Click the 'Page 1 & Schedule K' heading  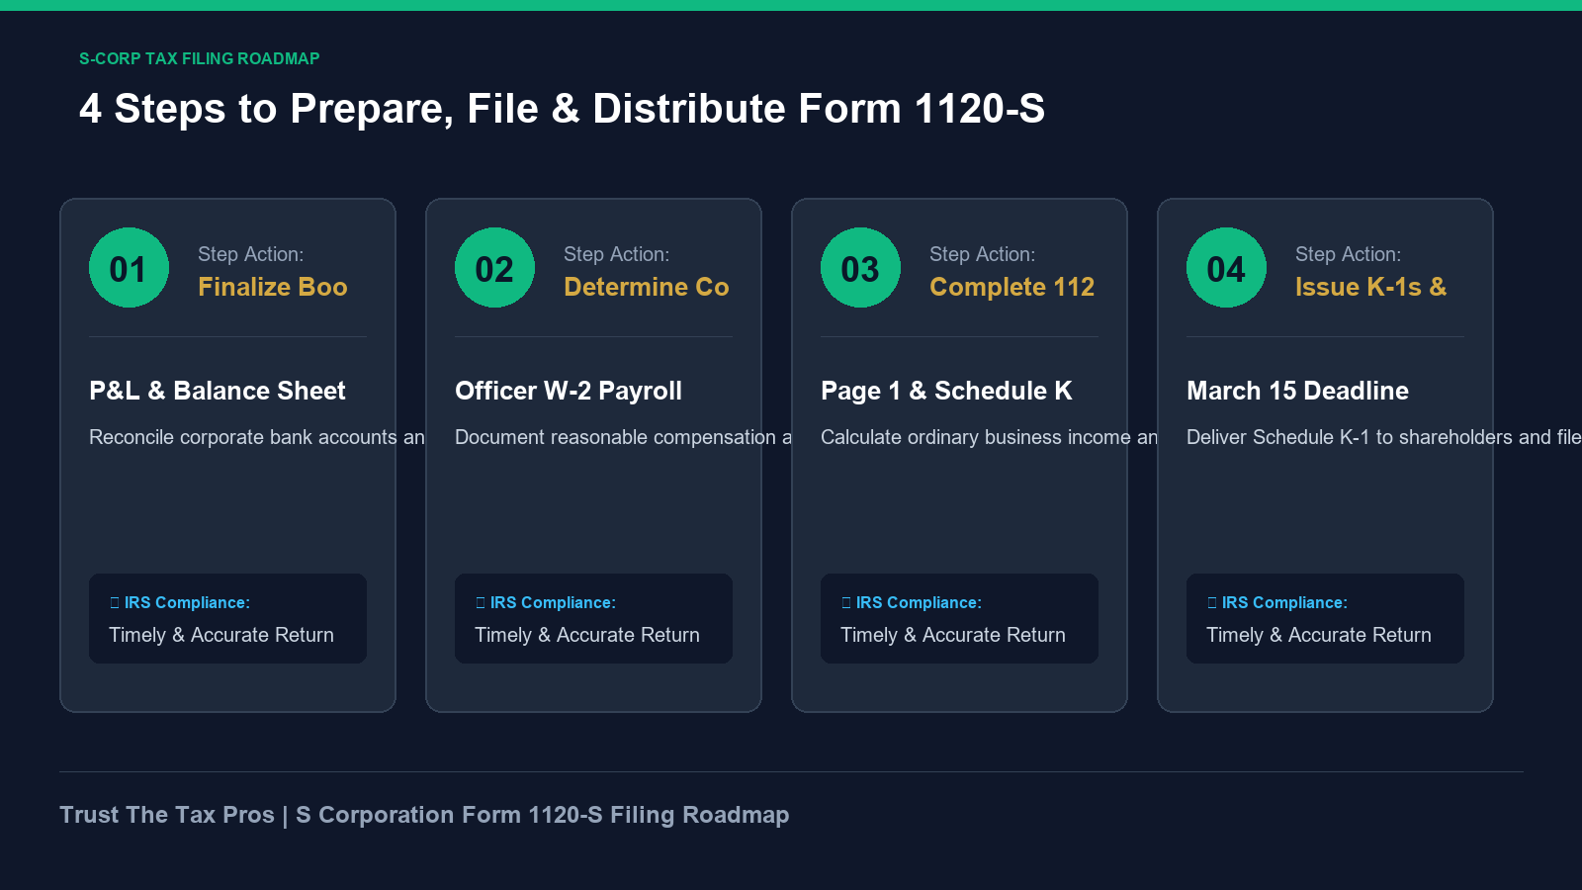946,391
